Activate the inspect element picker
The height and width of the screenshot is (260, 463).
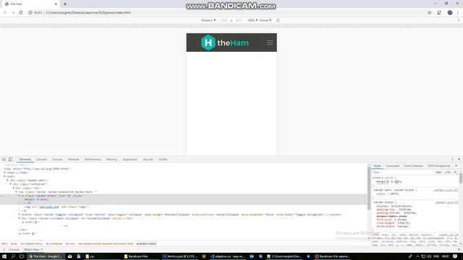(4, 159)
